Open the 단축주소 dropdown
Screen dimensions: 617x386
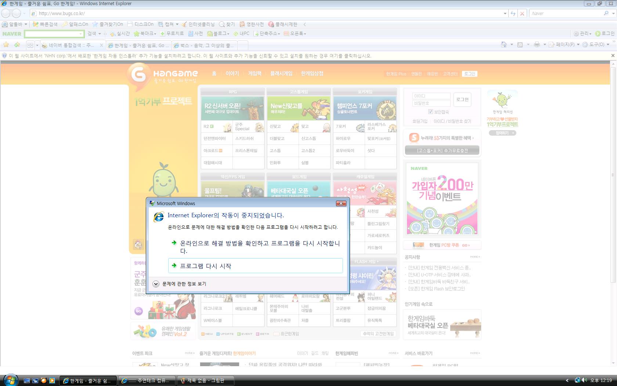coord(267,33)
